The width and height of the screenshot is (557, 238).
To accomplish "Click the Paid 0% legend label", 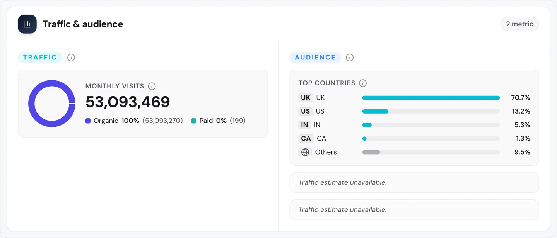I will pyautogui.click(x=213, y=121).
